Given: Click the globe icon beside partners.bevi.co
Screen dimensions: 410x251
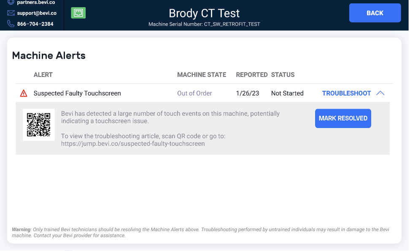Looking at the screenshot, I should [x=11, y=3].
